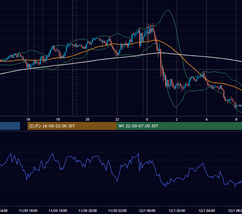
Task: Click the hour label 0 on upper axis
Action: [x=147, y=119]
